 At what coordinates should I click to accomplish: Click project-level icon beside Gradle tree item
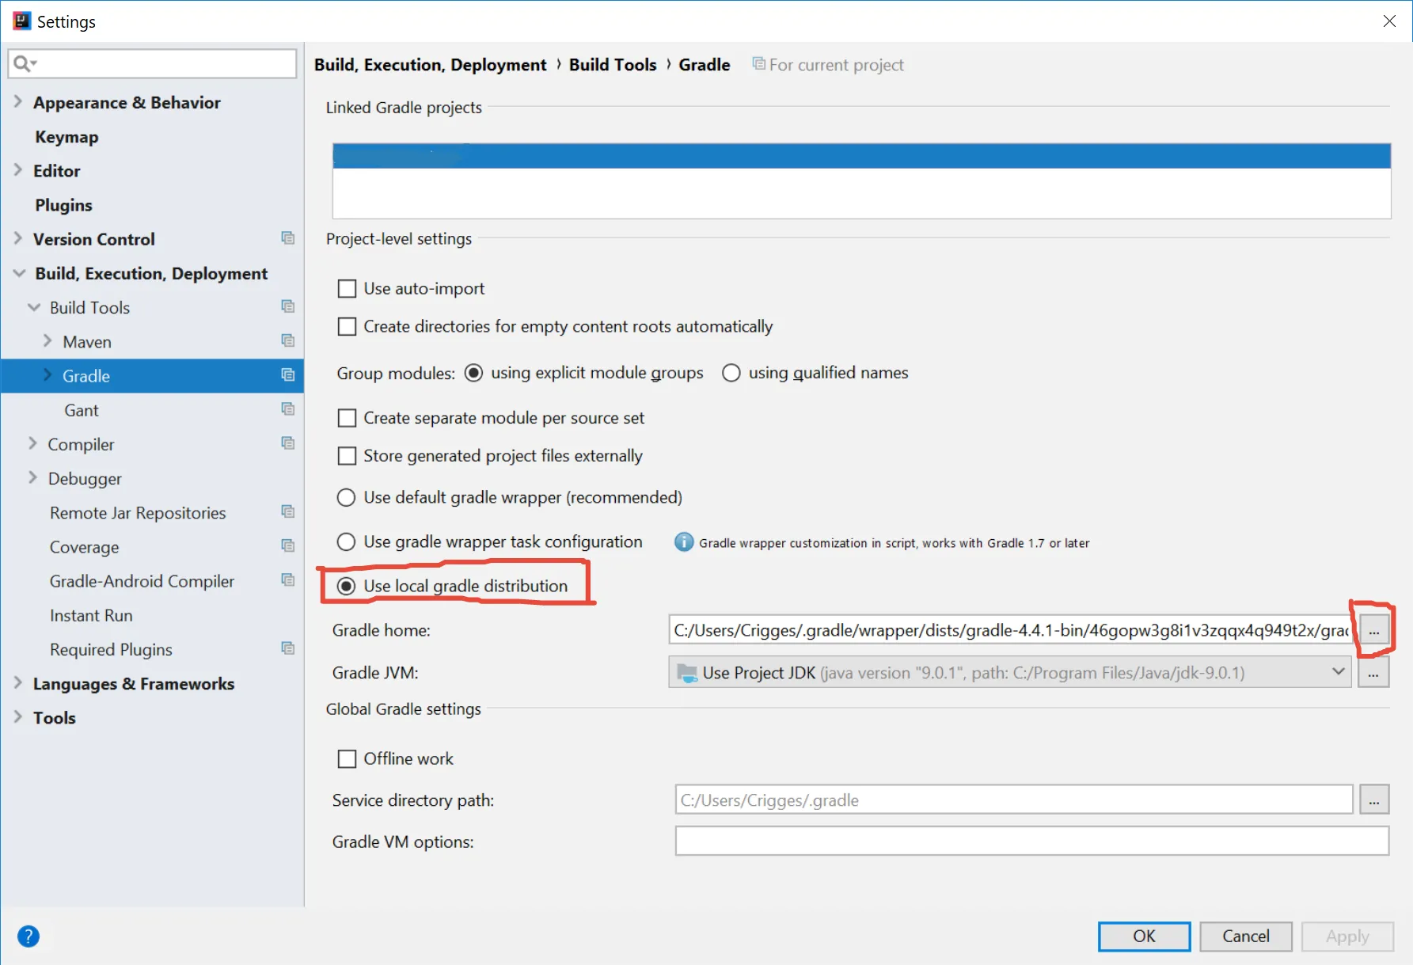[288, 375]
